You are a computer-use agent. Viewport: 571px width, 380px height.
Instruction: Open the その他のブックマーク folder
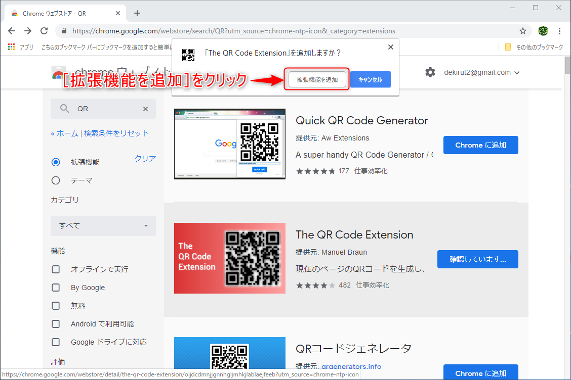539,46
